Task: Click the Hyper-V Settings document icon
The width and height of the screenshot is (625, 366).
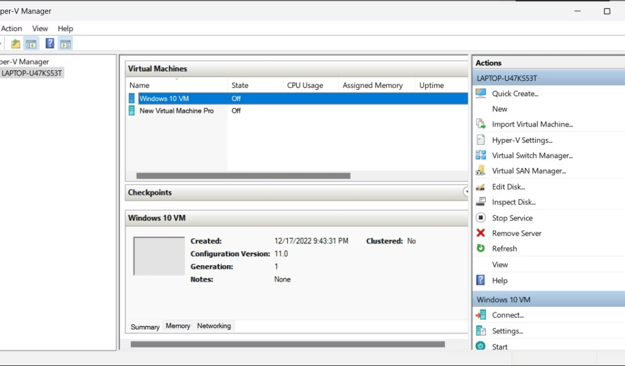Action: click(481, 140)
